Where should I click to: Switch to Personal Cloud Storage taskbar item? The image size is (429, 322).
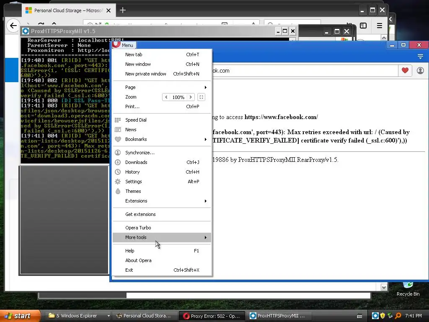pyautogui.click(x=145, y=316)
